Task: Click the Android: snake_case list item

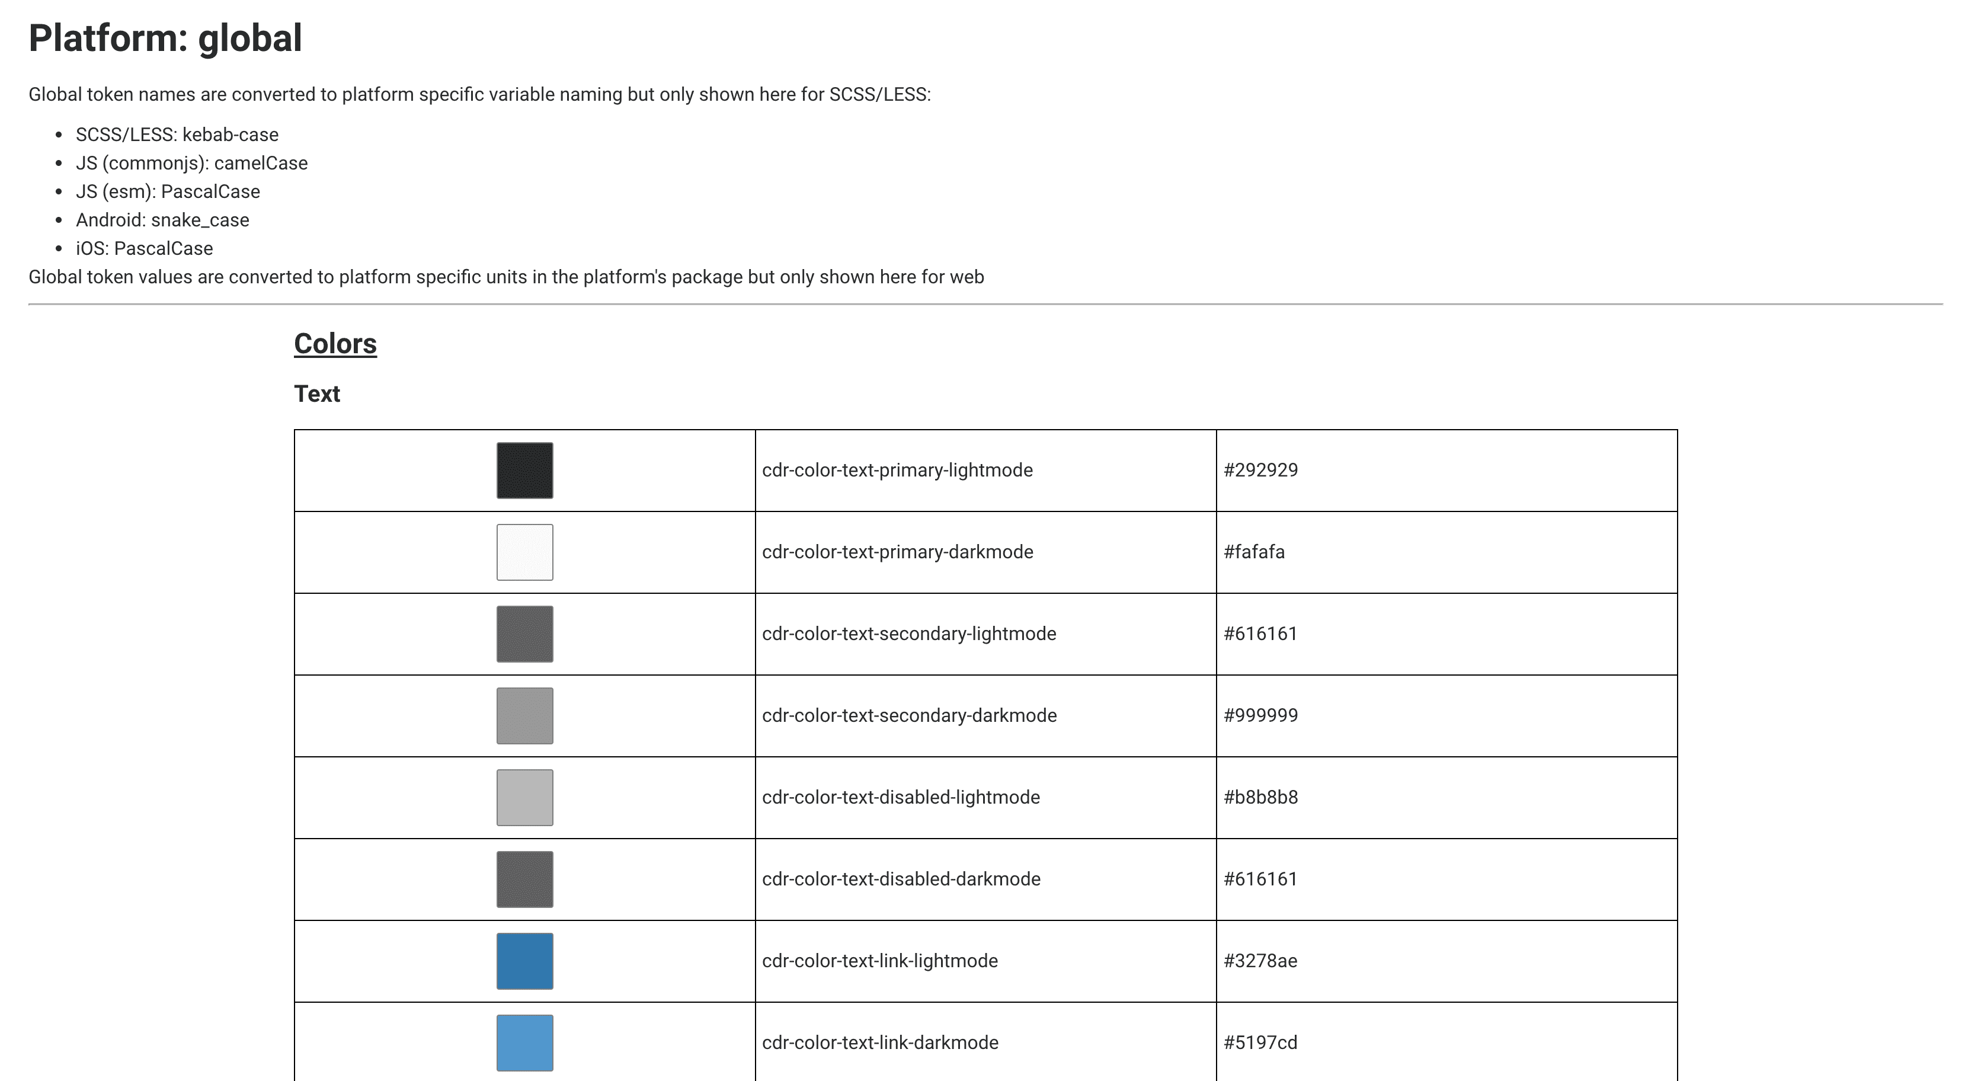Action: 162,220
